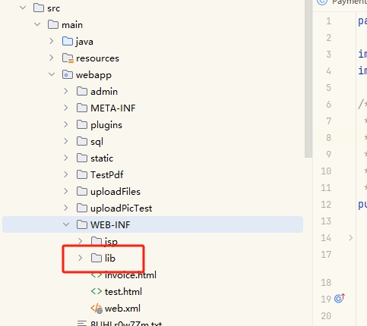Expand the lib folder chevron
This screenshot has height=326, width=367.
[x=81, y=258]
